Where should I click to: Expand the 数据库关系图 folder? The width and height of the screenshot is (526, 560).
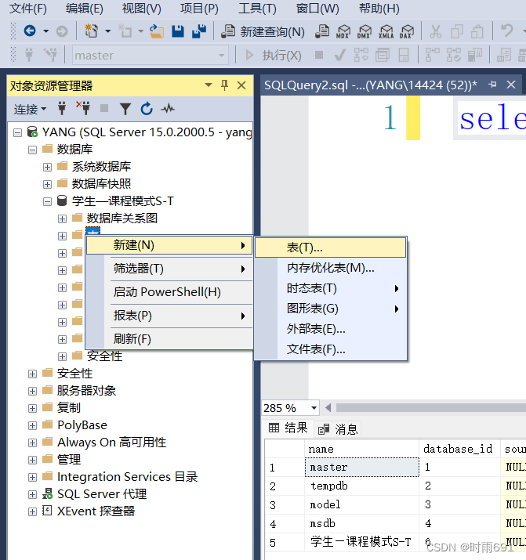coord(63,219)
